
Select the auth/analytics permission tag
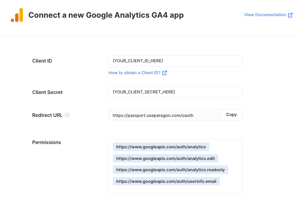tap(161, 147)
